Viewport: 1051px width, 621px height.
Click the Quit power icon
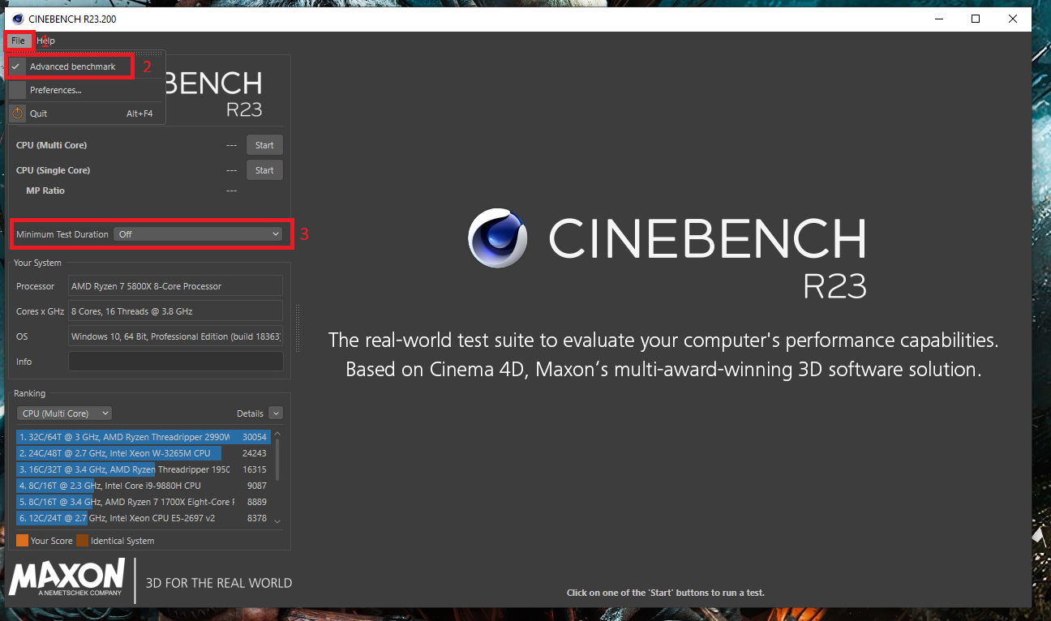point(18,113)
